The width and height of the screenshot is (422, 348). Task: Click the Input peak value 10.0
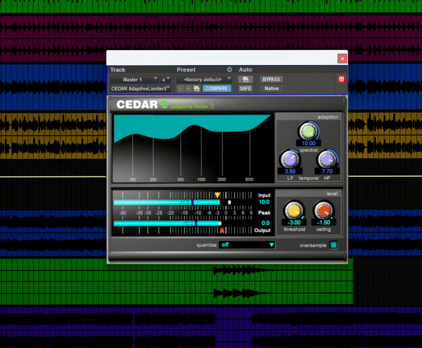coord(264,202)
